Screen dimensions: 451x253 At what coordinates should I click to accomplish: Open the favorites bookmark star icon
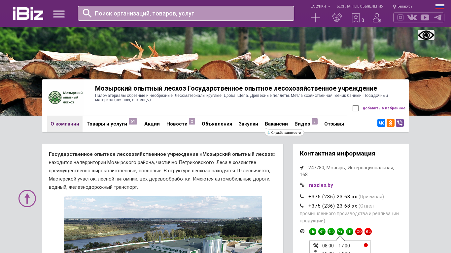point(356,18)
